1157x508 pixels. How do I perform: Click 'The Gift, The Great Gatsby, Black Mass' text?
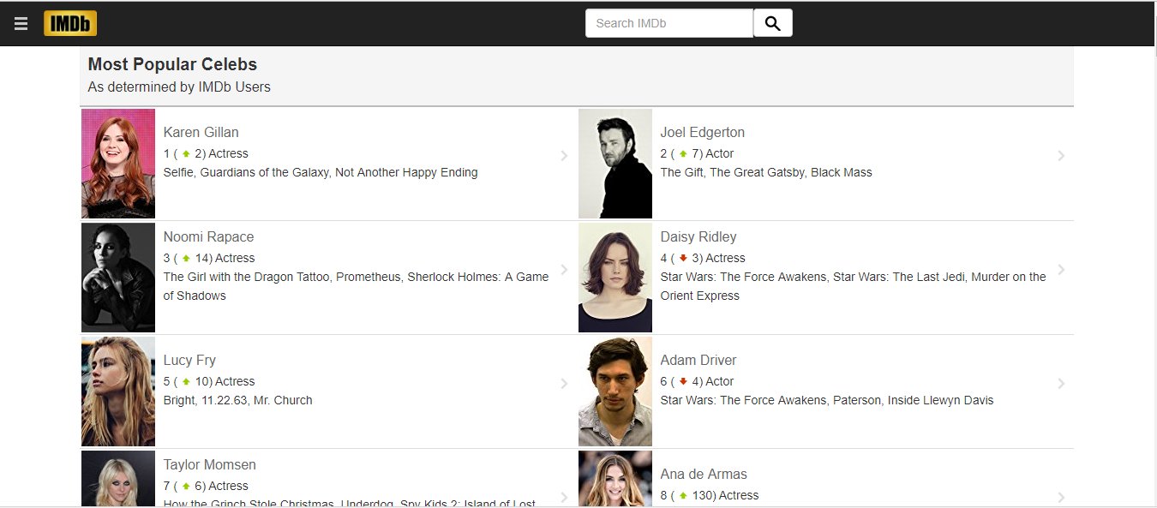pos(766,172)
